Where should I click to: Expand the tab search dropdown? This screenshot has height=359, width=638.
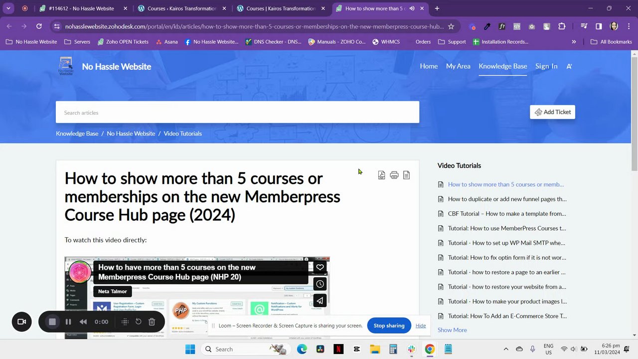8,8
